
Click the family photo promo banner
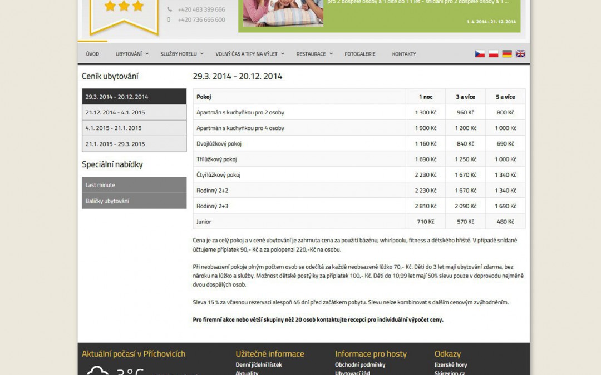click(282, 13)
